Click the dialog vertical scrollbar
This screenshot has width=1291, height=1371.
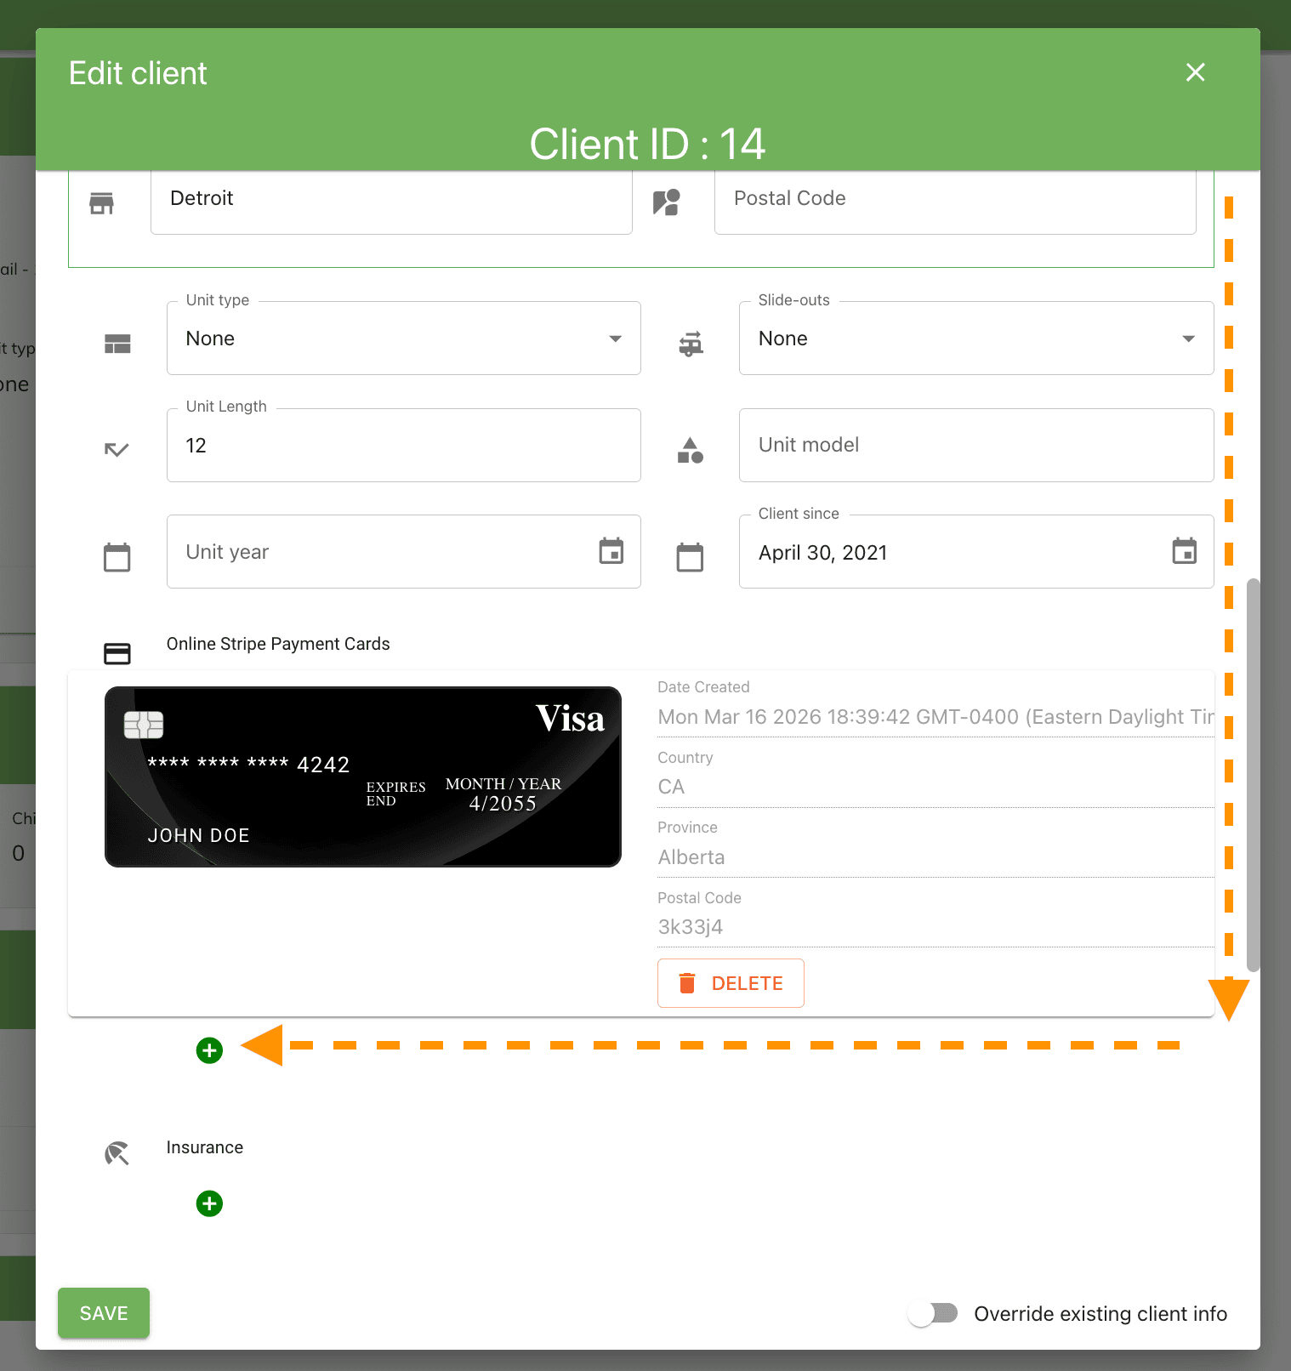click(x=1253, y=775)
